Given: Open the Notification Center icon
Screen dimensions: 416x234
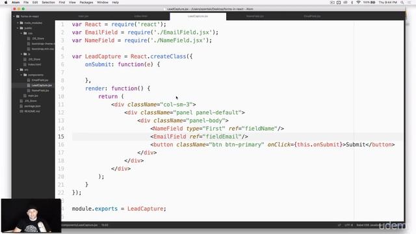Looking at the screenshot, I should tap(409, 3).
